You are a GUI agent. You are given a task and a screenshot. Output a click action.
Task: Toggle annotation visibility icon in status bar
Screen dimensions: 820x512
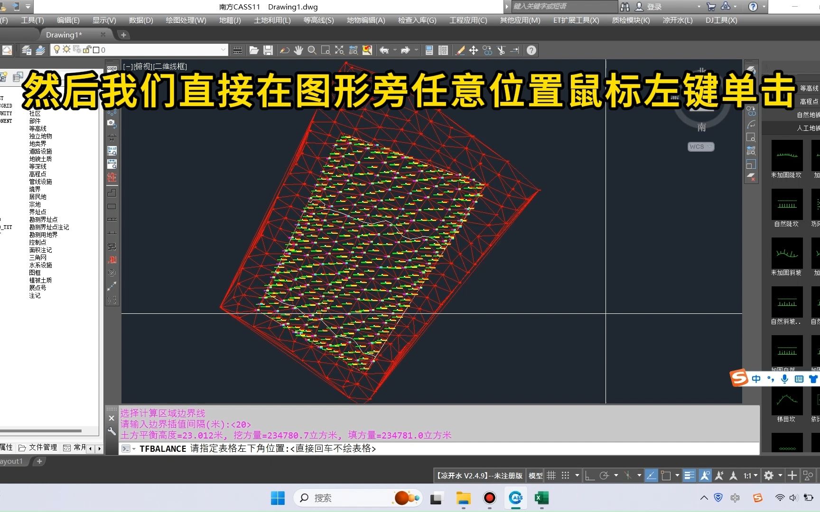[705, 475]
